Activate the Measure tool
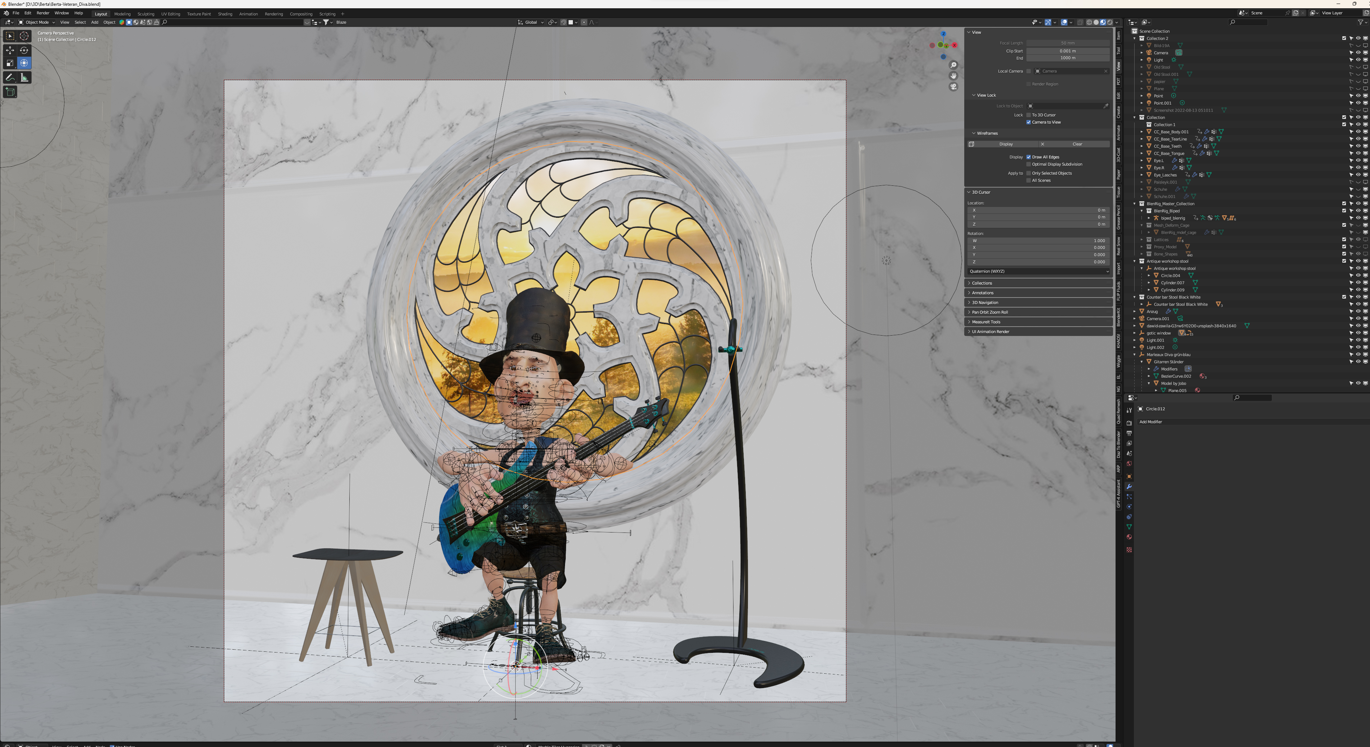This screenshot has width=1370, height=747. 24,78
